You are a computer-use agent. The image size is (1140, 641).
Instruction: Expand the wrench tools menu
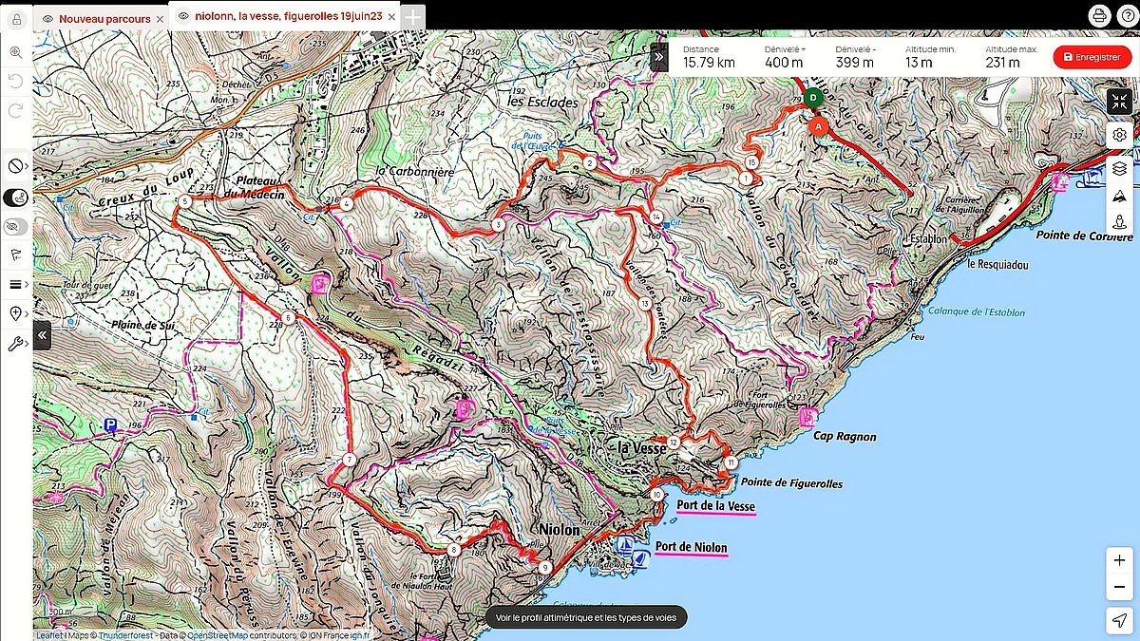[16, 344]
